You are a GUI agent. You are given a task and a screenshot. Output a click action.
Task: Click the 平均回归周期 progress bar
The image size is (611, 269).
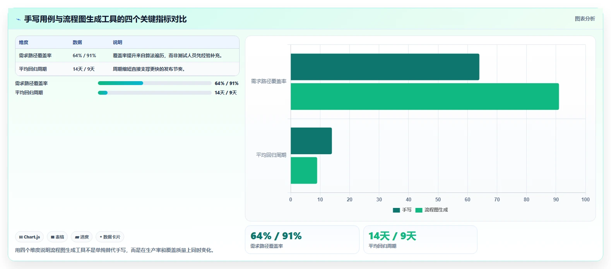pyautogui.click(x=155, y=92)
